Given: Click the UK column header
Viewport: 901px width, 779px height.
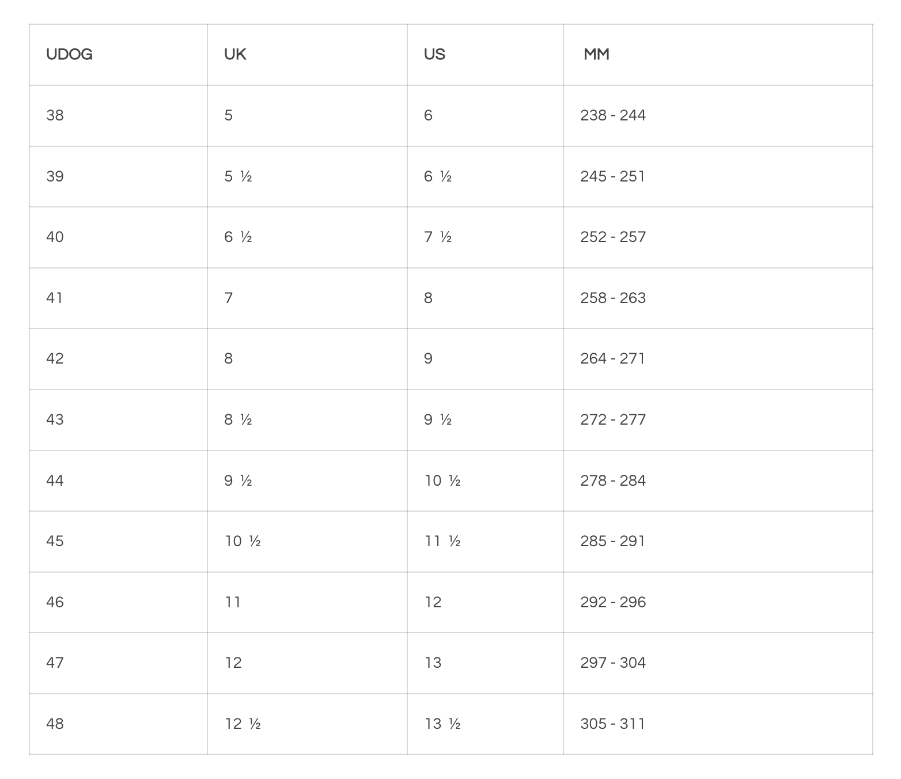Looking at the screenshot, I should (x=235, y=54).
